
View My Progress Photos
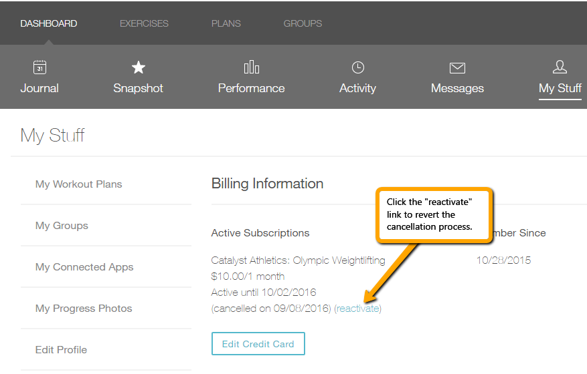pyautogui.click(x=84, y=309)
